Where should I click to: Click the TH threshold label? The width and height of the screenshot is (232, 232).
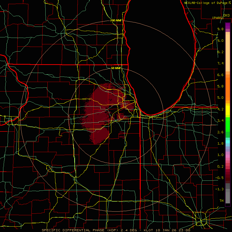[221, 201]
